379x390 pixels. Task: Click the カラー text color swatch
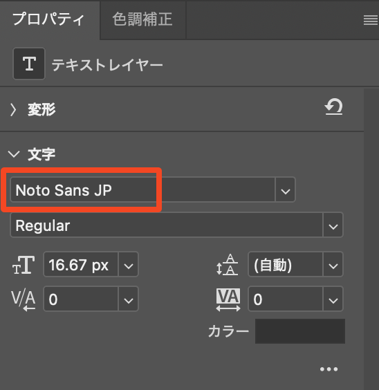pos(300,331)
